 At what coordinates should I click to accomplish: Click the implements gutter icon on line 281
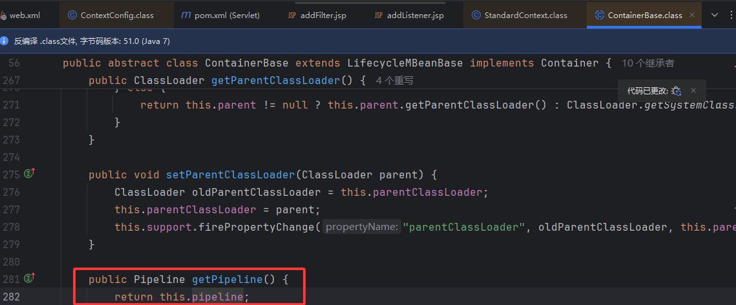pos(29,279)
